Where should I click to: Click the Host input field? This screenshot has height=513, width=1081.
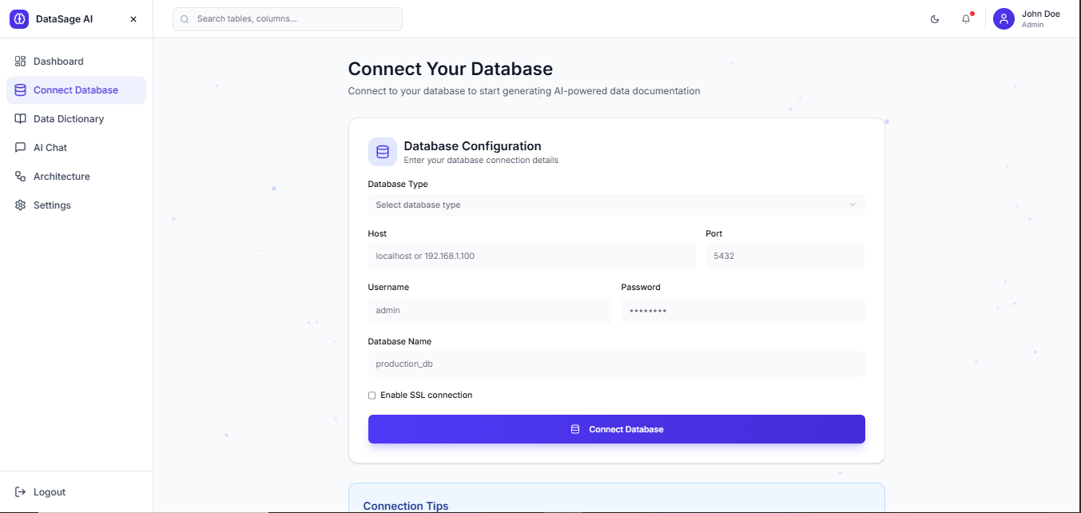point(531,256)
